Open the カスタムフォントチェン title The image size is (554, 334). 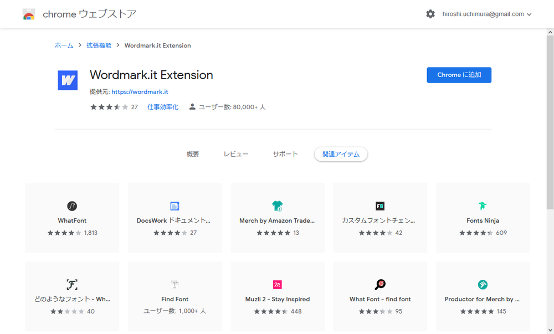[378, 220]
